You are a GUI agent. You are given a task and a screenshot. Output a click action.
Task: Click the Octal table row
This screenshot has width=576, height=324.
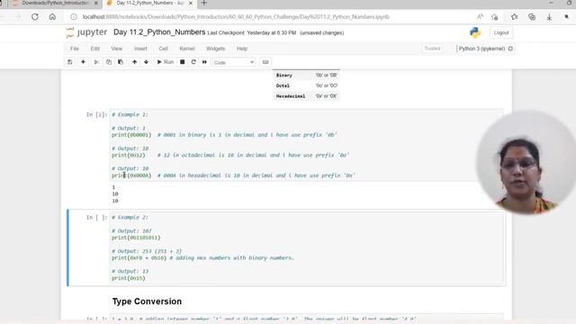point(306,85)
